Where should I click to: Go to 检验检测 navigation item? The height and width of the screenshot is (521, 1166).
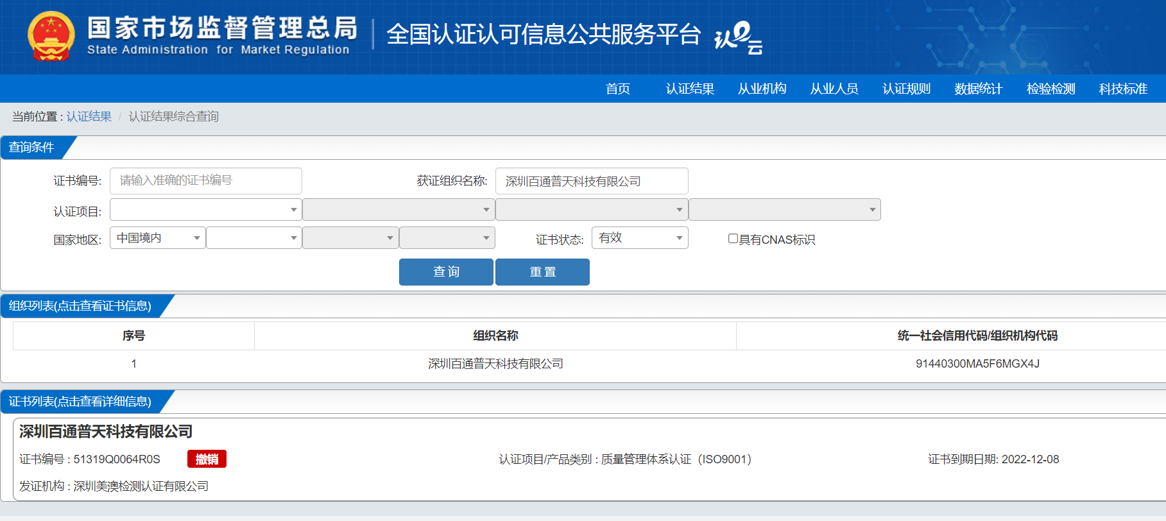pyautogui.click(x=1051, y=89)
